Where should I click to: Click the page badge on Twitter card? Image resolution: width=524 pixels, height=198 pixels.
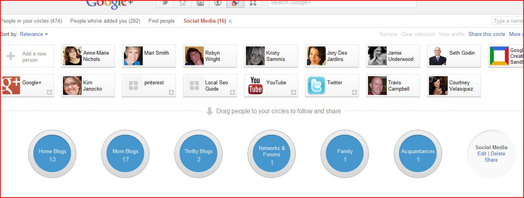[x=355, y=93]
